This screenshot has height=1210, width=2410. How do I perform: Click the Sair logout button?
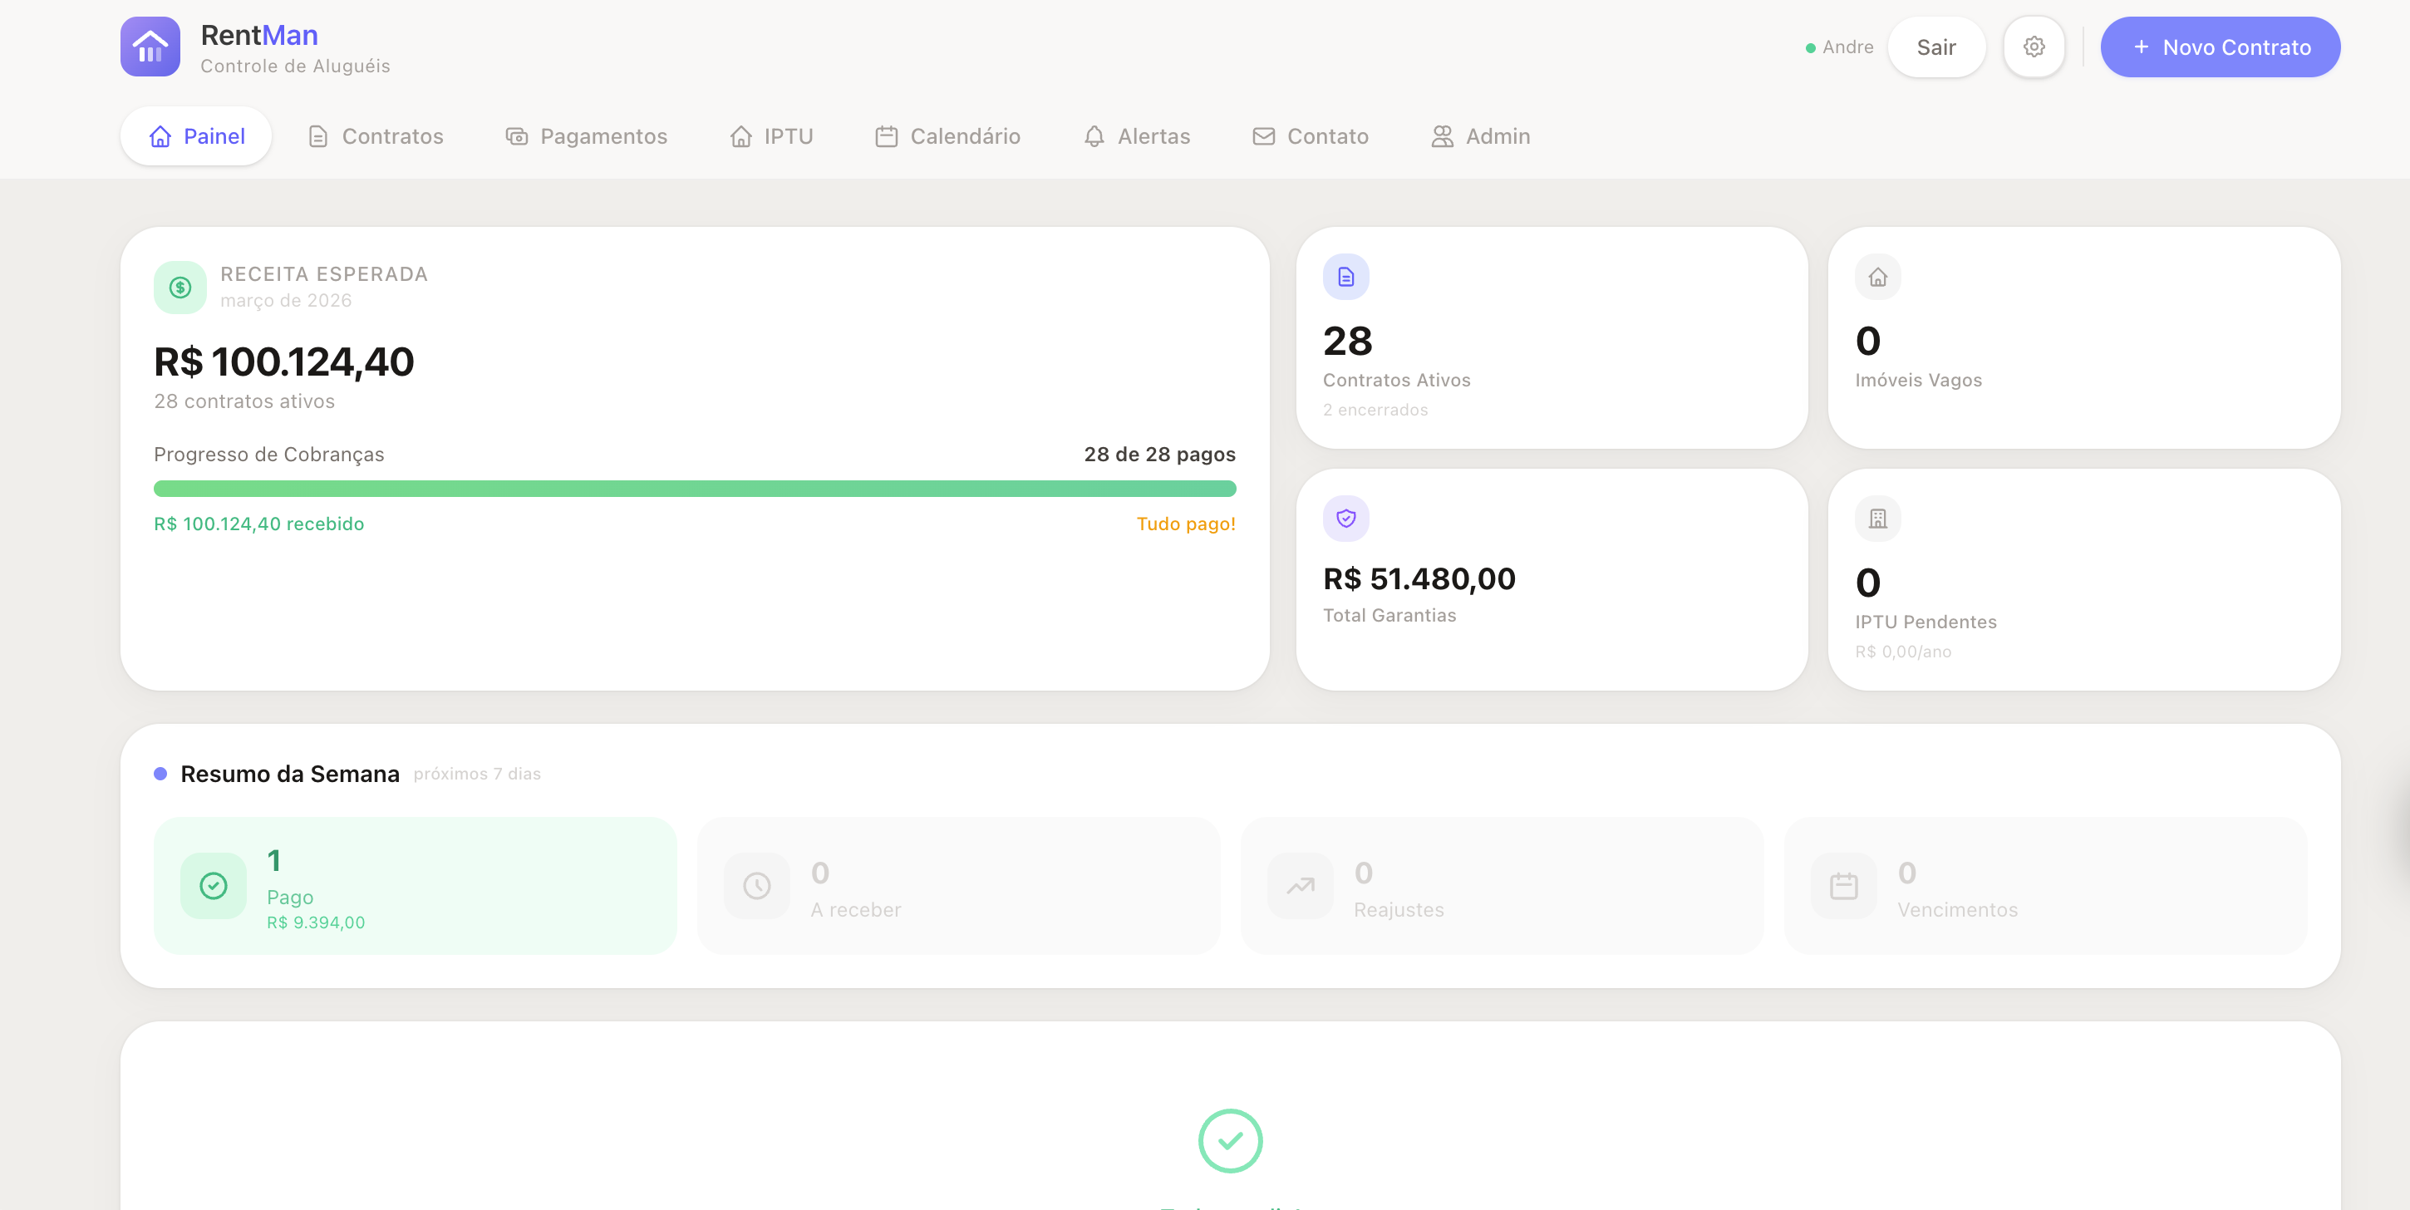[x=1935, y=47]
